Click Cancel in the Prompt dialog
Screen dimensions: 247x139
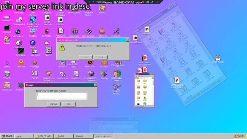[54, 104]
